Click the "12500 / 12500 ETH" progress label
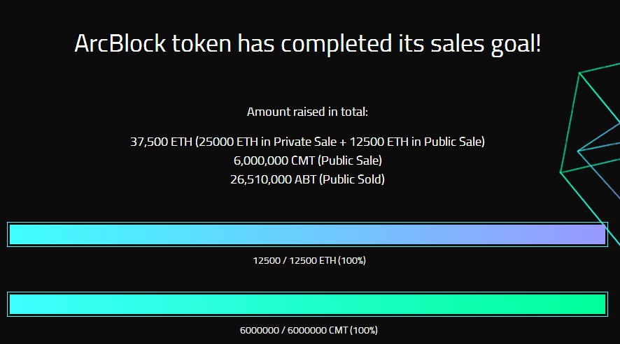The height and width of the screenshot is (344, 620). [x=294, y=260]
